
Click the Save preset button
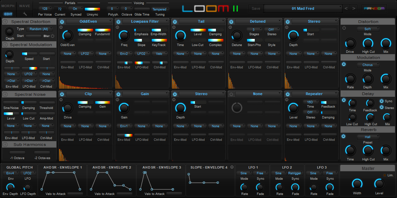[x=256, y=8]
